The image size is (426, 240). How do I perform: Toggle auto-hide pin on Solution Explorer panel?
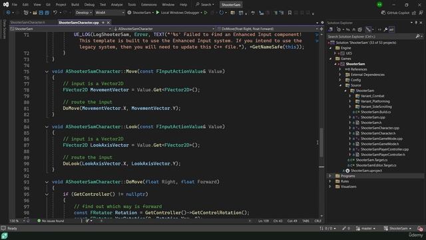pos(416,23)
